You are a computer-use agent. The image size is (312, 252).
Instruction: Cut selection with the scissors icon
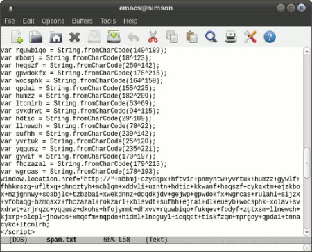[x=153, y=37]
